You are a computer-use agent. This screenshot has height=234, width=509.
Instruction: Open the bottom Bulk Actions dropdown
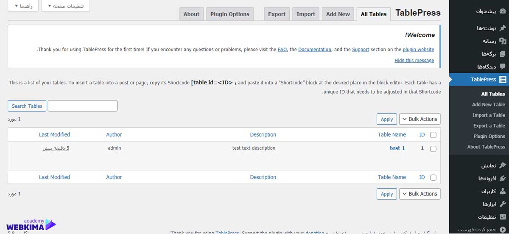[x=420, y=194]
